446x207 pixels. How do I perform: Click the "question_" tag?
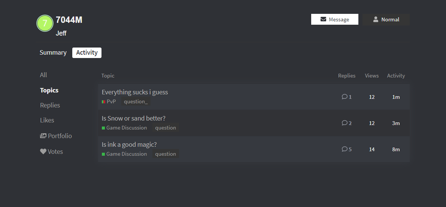(136, 101)
